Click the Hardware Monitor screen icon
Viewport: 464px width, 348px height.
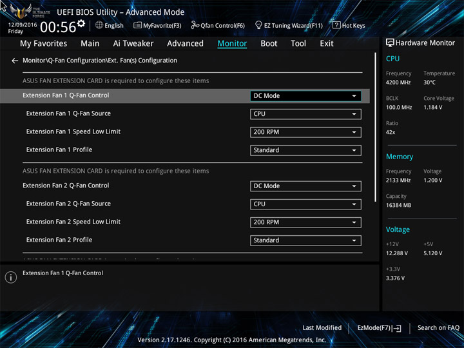[x=390, y=43]
